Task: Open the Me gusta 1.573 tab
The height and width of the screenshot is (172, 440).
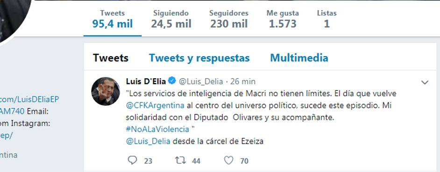Action: click(x=283, y=19)
